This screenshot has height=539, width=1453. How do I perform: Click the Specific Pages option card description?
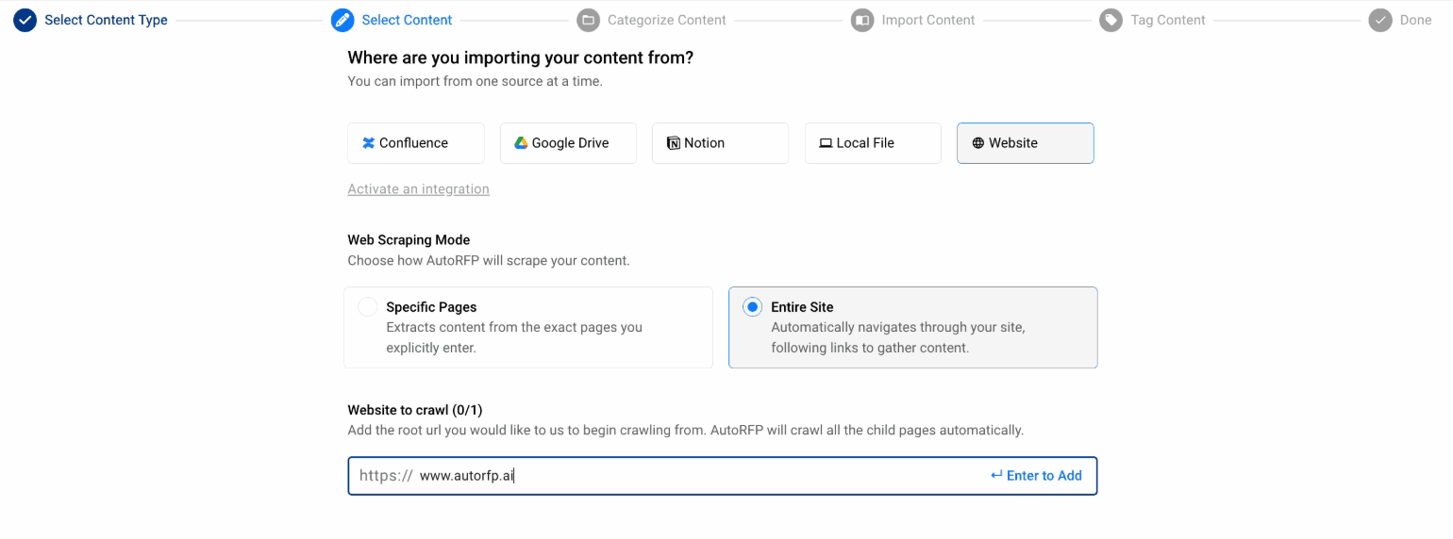click(514, 337)
